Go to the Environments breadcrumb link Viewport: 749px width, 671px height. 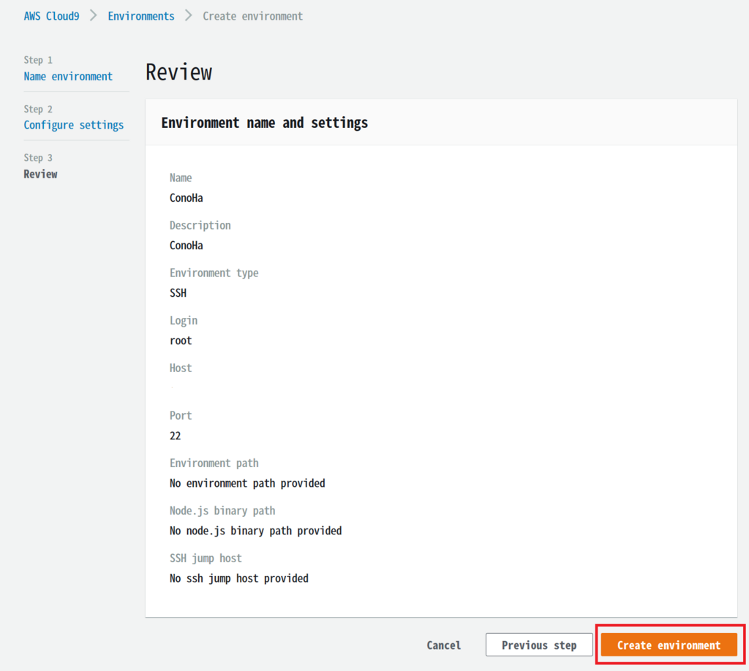[141, 16]
